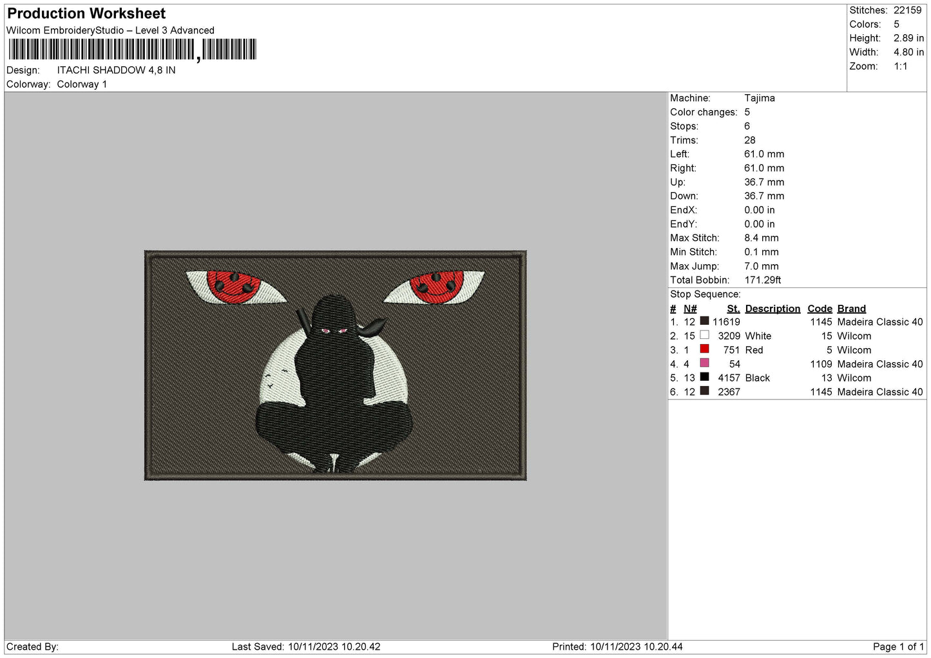Click the 'Red' description in row 3
Viewport: 931px width, 658px height.
coord(754,351)
